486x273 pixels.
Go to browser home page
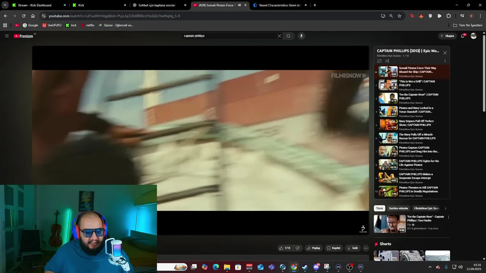click(33, 16)
